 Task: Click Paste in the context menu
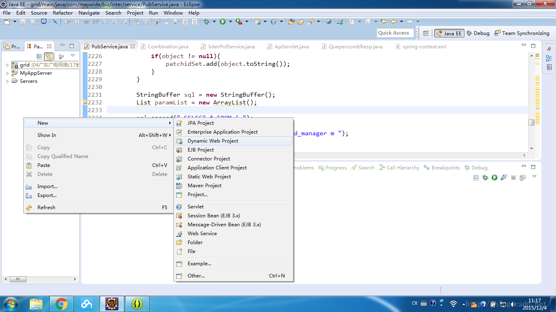click(98, 165)
